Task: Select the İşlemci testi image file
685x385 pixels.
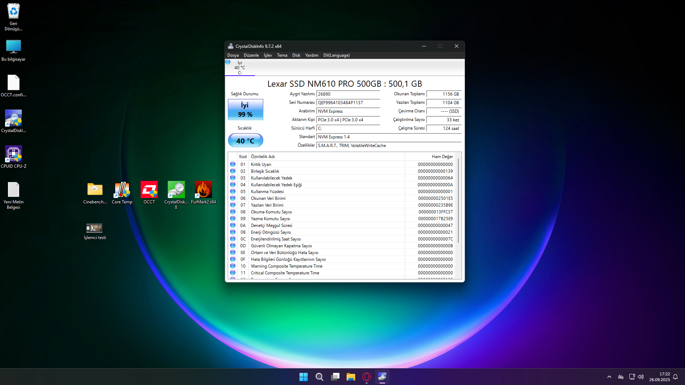Action: pyautogui.click(x=95, y=232)
